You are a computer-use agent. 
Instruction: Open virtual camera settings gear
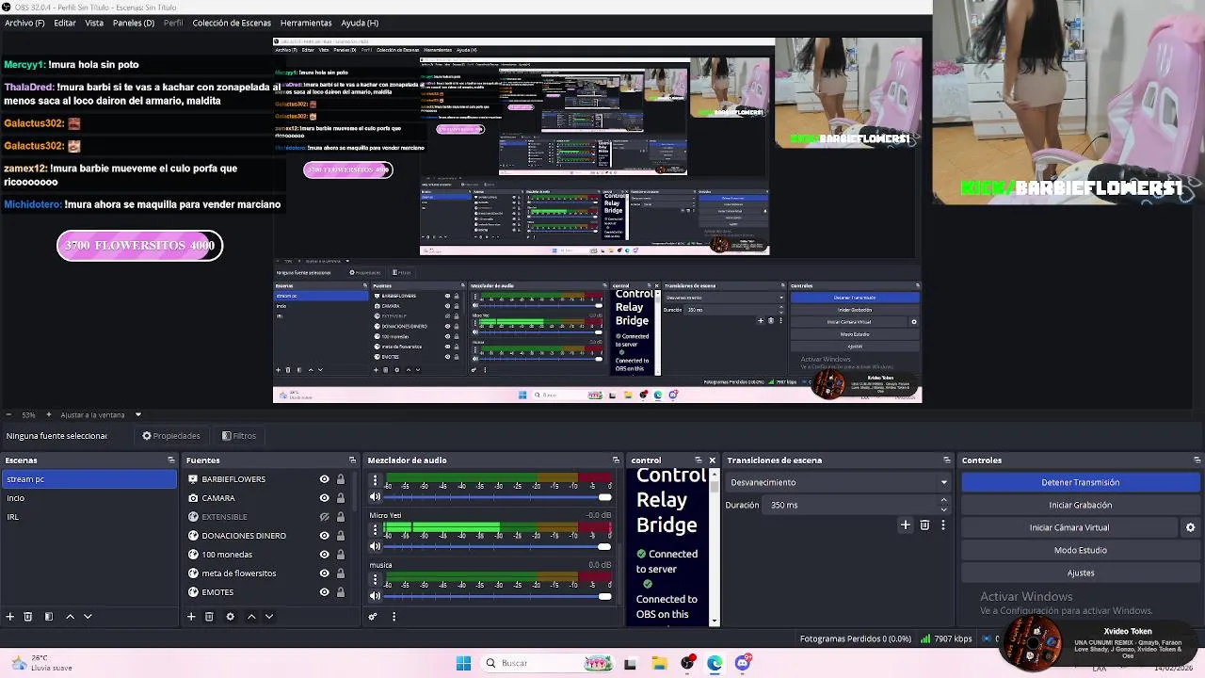(1190, 527)
